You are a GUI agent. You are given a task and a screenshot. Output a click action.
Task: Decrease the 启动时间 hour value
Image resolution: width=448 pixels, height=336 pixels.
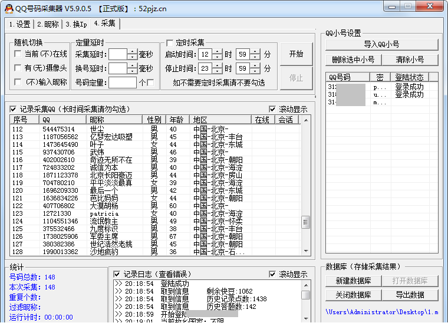point(218,57)
